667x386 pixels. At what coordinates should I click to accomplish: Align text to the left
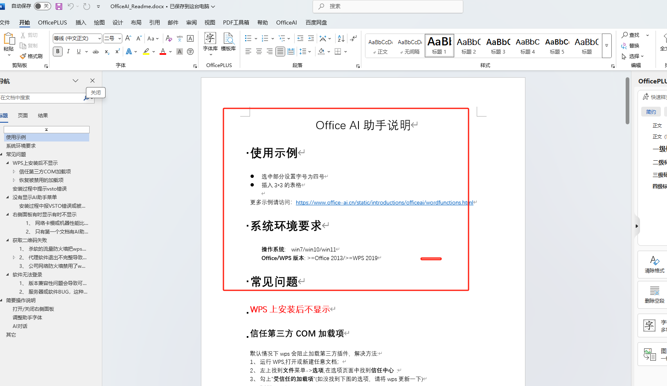(x=248, y=52)
